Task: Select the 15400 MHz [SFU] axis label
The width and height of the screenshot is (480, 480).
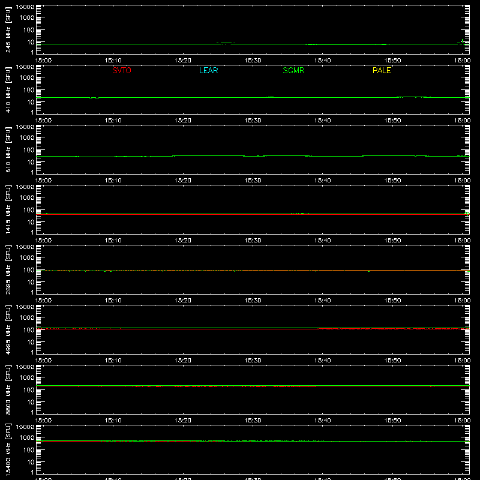Action: coord(8,450)
